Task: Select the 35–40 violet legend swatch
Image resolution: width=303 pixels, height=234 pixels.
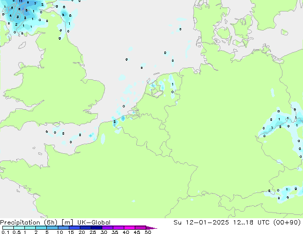Action: point(119,228)
